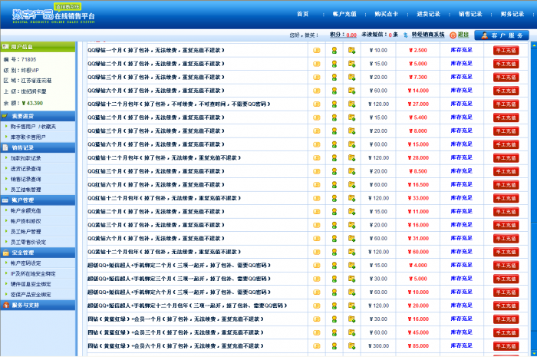Open 销售记录查询 in sidebar
Viewport: 537px width, 357px height.
pos(25,179)
